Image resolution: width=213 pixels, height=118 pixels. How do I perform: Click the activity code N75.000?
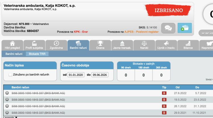click(24, 24)
